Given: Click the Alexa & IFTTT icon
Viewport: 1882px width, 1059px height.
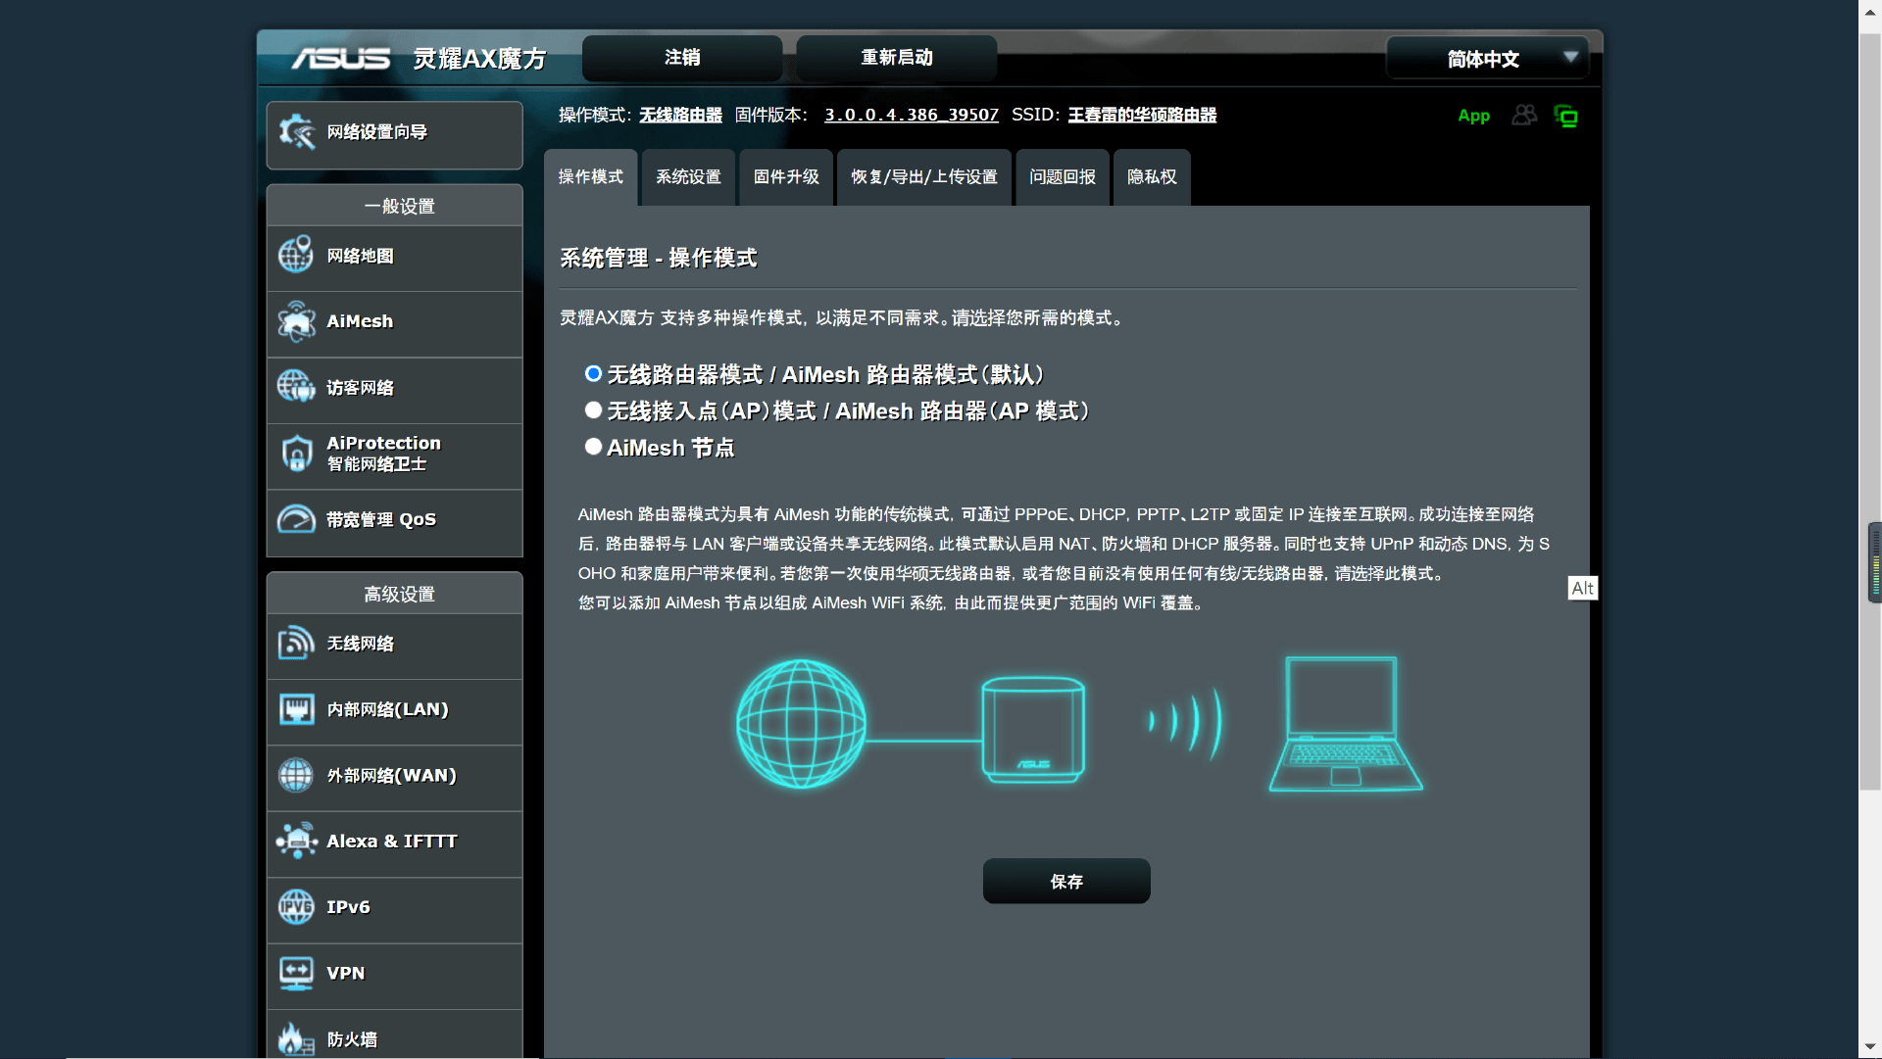Looking at the screenshot, I should (x=296, y=841).
